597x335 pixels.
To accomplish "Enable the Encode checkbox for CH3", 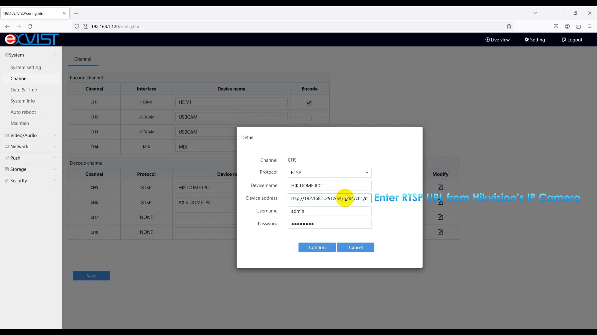I will pos(308,133).
